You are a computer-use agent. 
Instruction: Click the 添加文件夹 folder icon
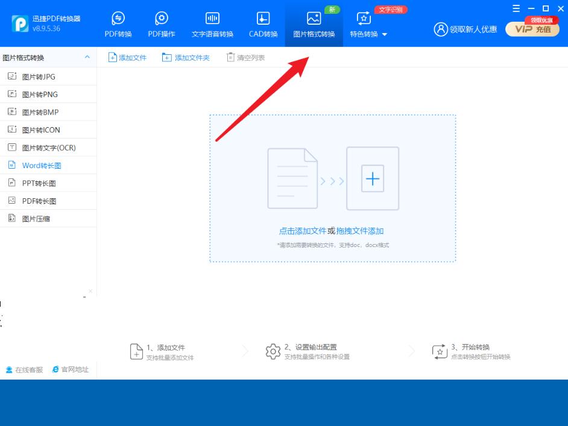166,57
